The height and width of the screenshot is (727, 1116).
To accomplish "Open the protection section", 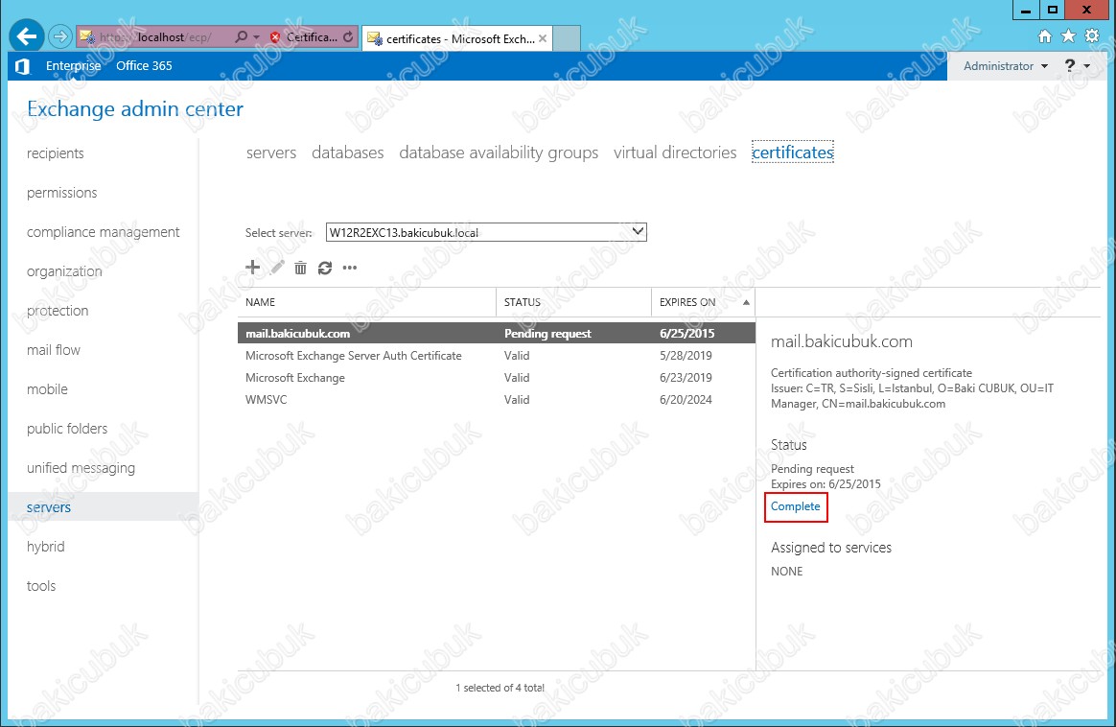I will [58, 311].
